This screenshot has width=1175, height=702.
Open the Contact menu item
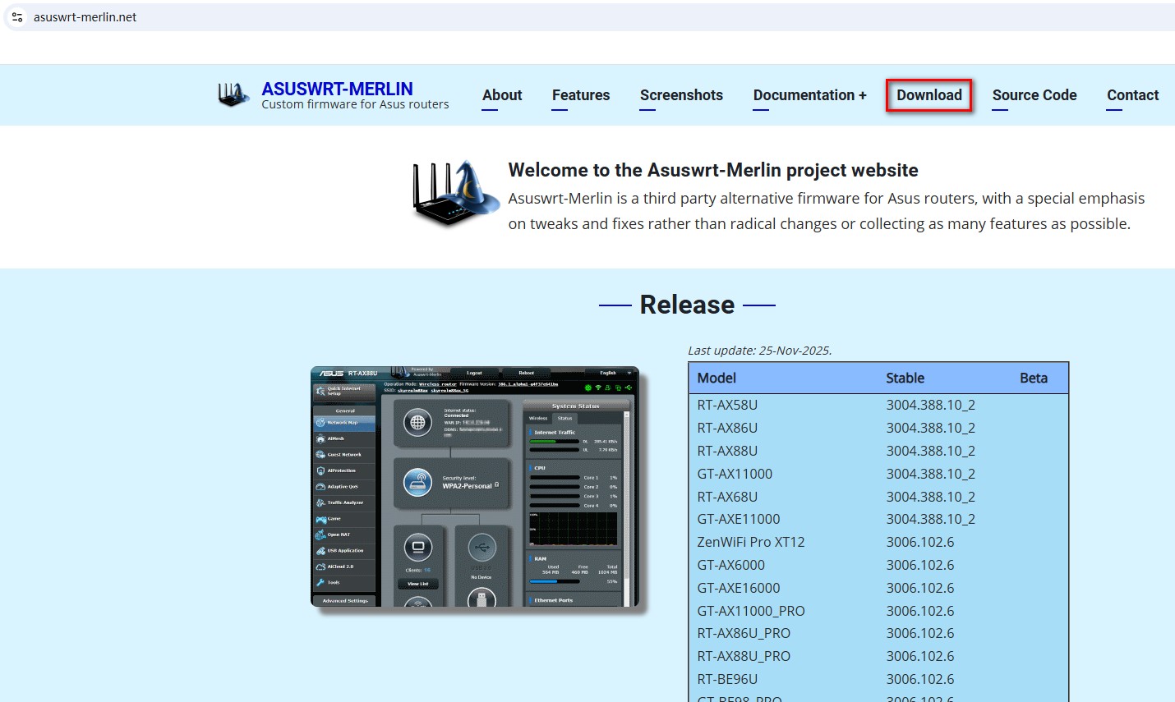click(1132, 95)
